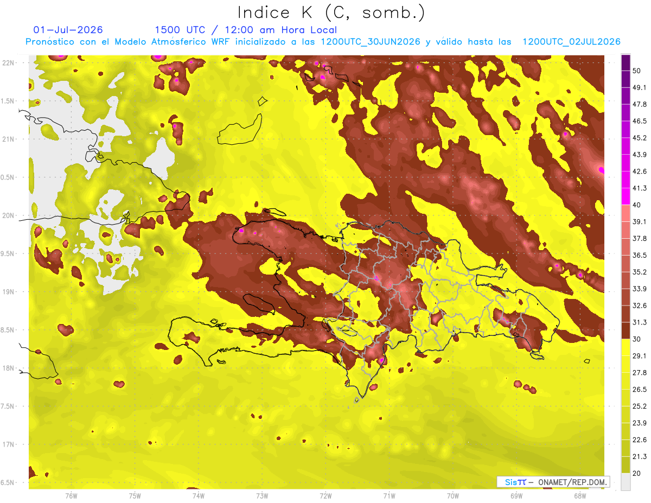The width and height of the screenshot is (651, 503).
Task: Click the "31.3" color scale label
Action: coord(640,322)
